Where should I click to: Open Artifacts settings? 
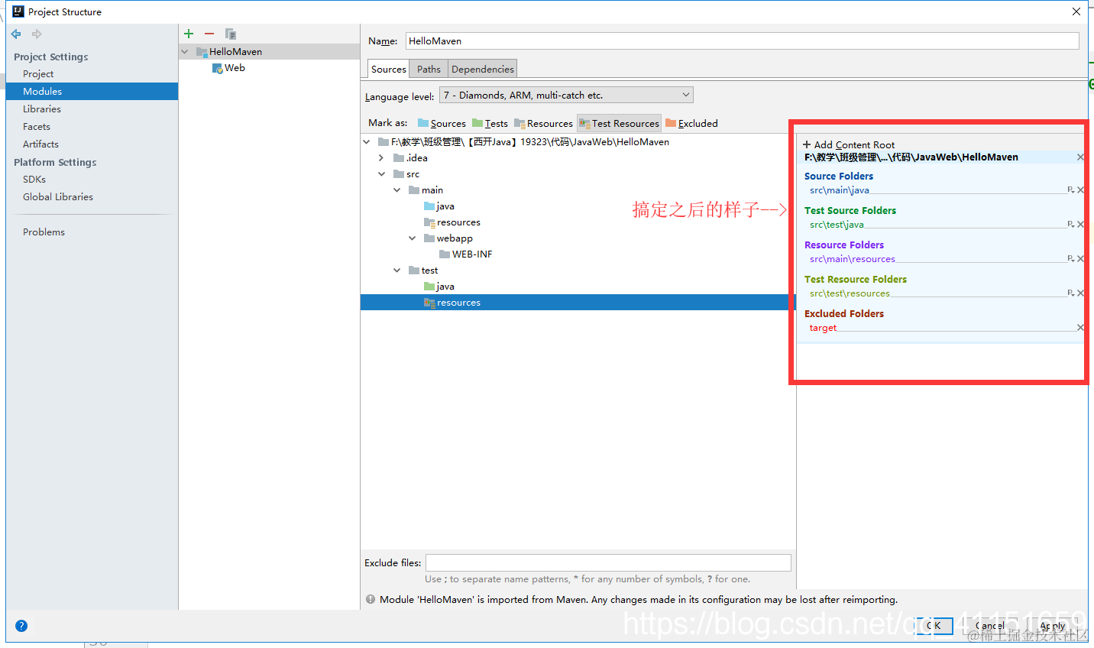pyautogui.click(x=40, y=144)
